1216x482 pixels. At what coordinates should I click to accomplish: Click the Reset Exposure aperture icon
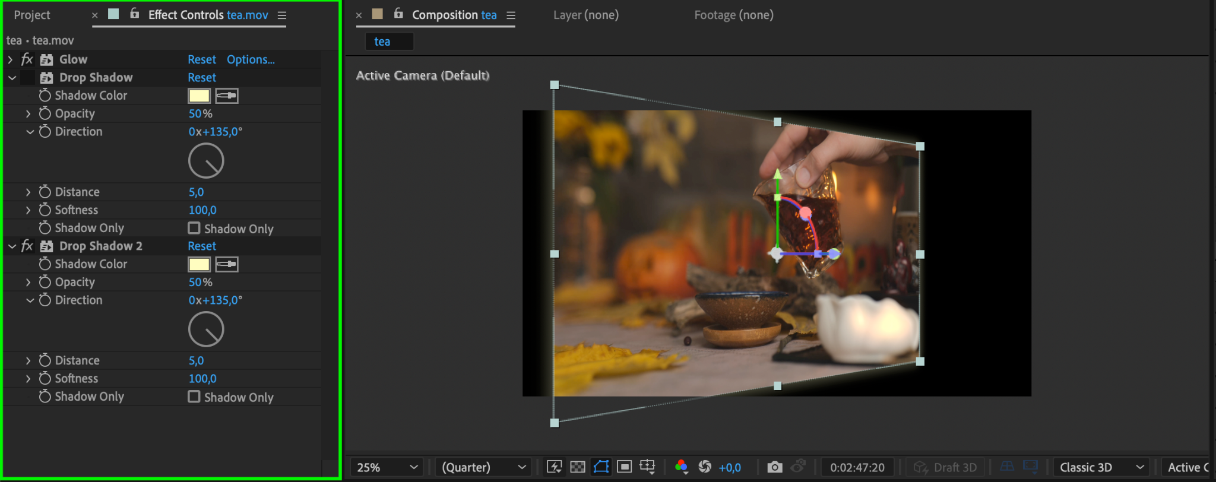click(705, 467)
